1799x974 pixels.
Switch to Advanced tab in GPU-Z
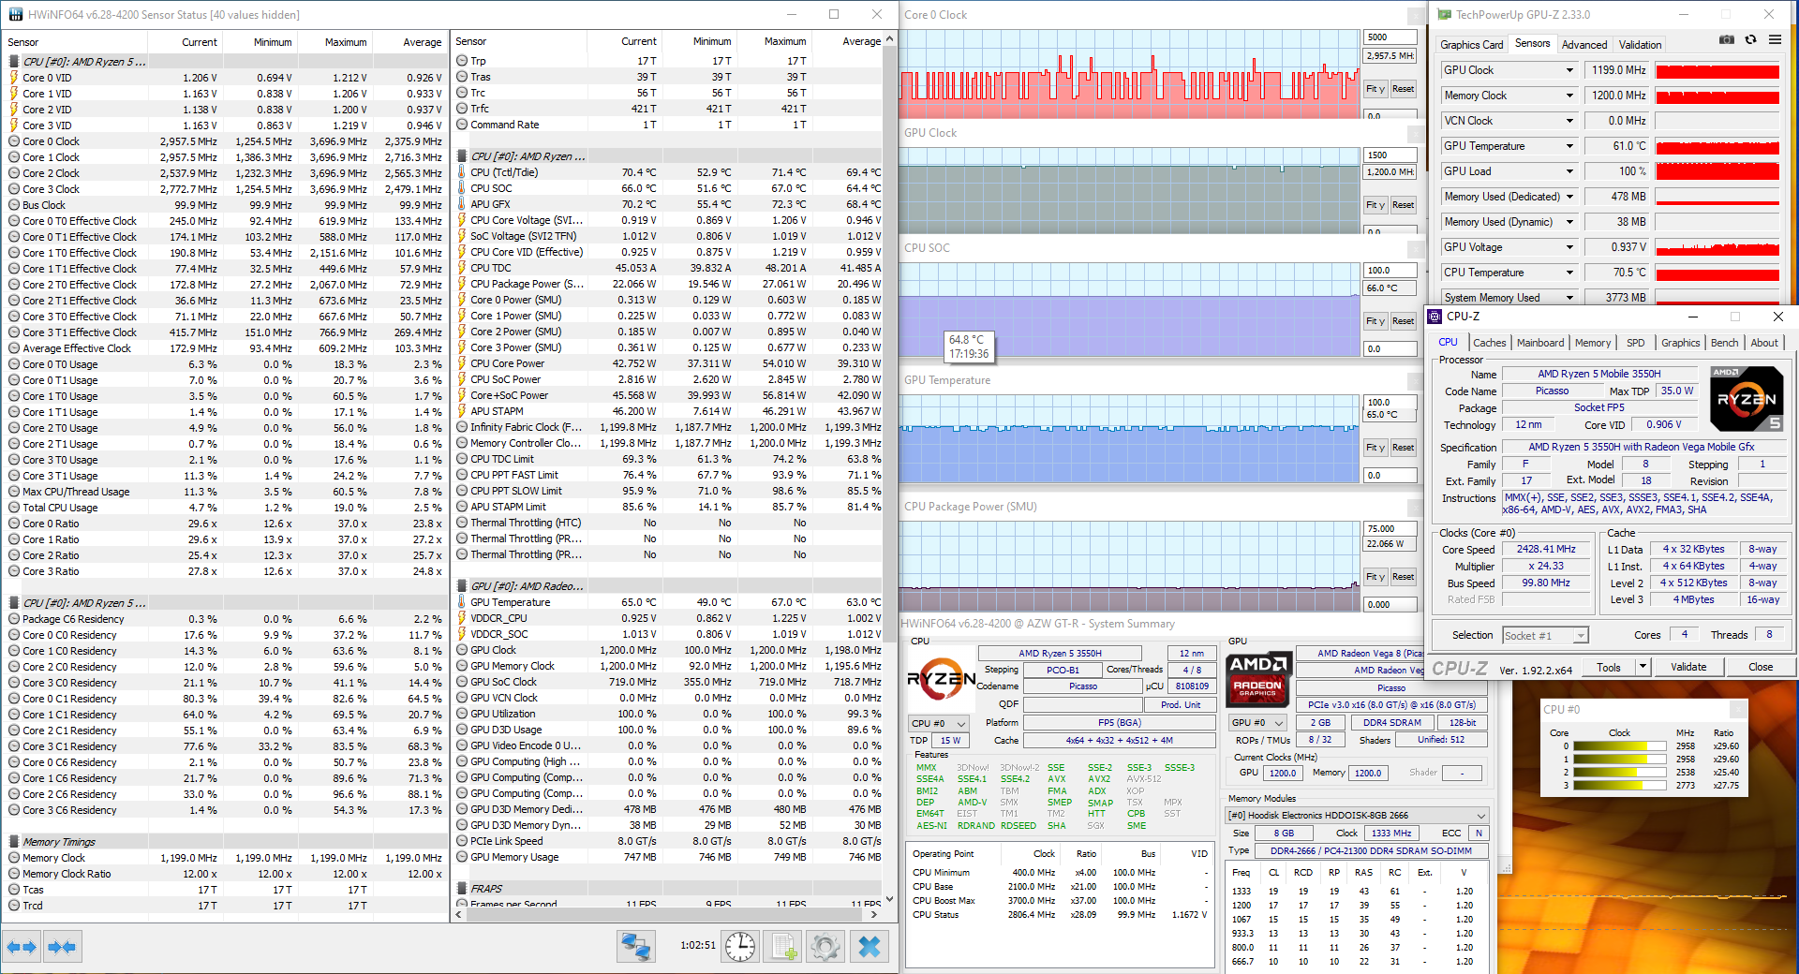coord(1584,44)
